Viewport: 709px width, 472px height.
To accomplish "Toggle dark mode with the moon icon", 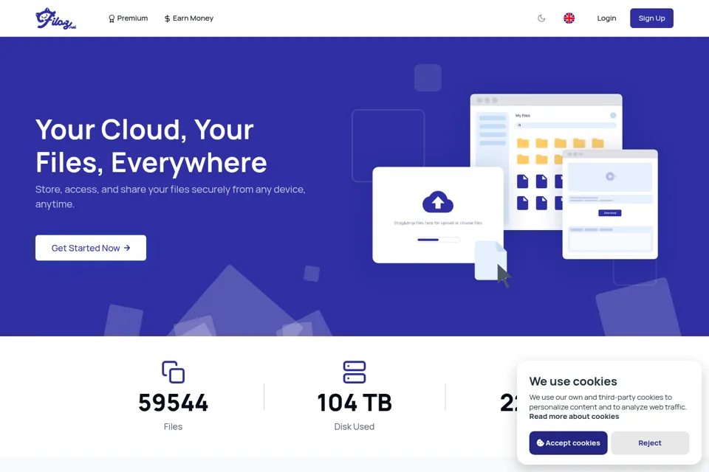I will tap(541, 18).
